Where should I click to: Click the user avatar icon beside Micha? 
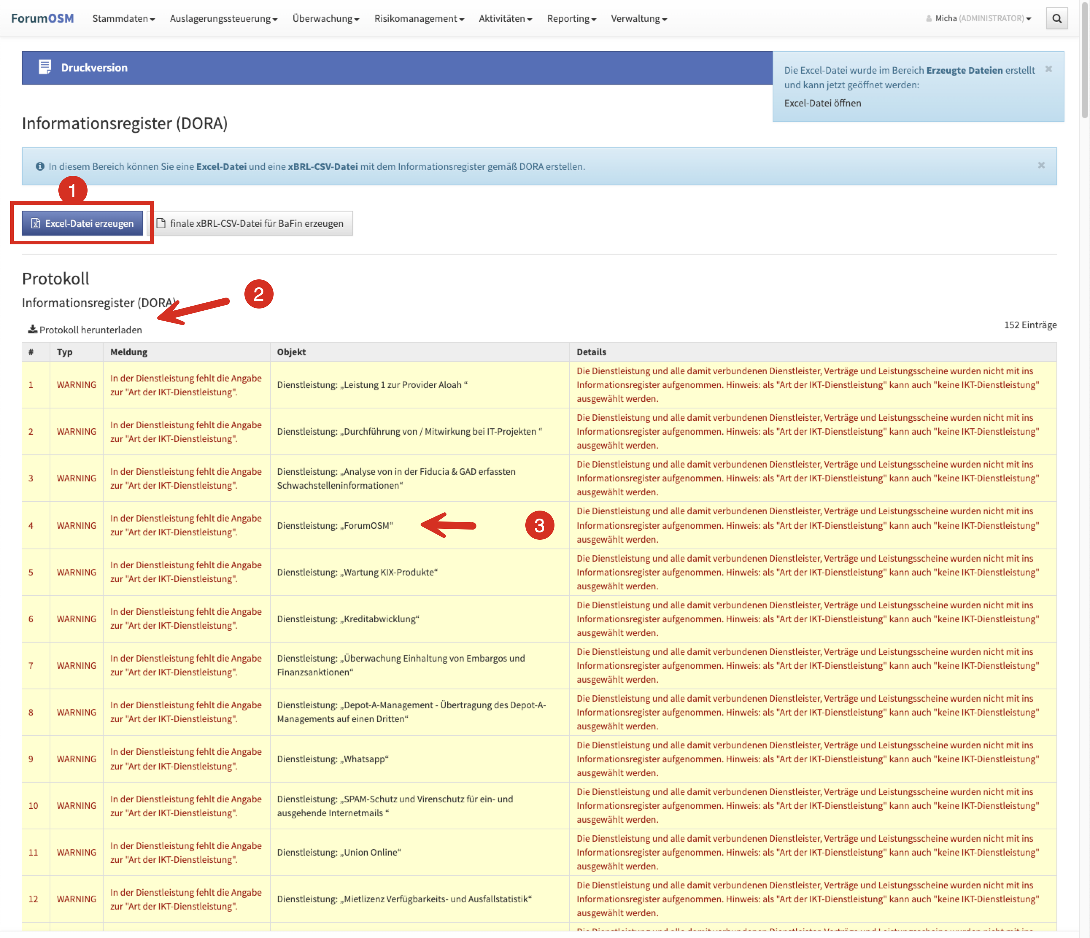[x=928, y=19]
